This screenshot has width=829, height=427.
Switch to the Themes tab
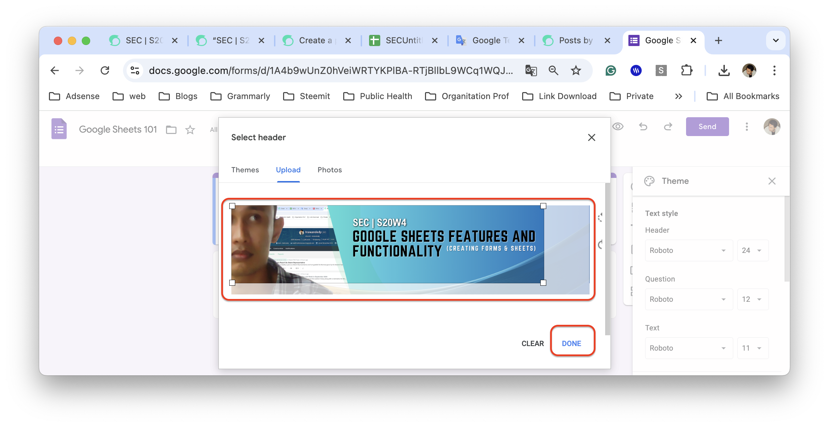point(245,170)
